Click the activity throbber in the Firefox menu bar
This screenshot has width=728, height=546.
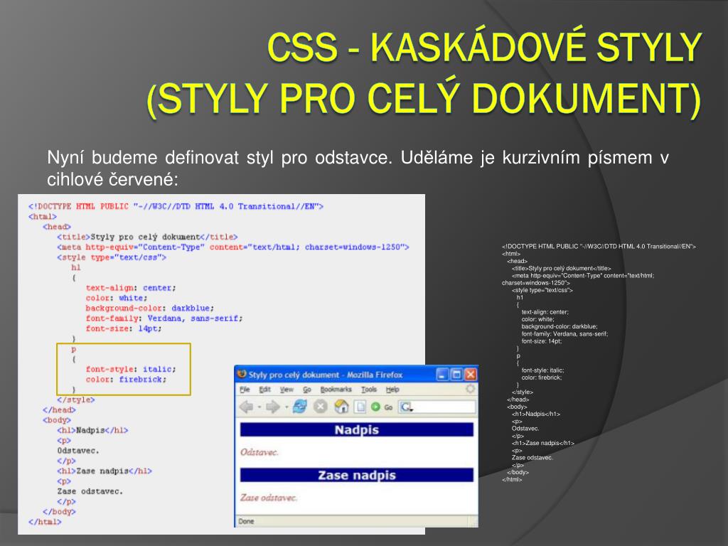(471, 389)
